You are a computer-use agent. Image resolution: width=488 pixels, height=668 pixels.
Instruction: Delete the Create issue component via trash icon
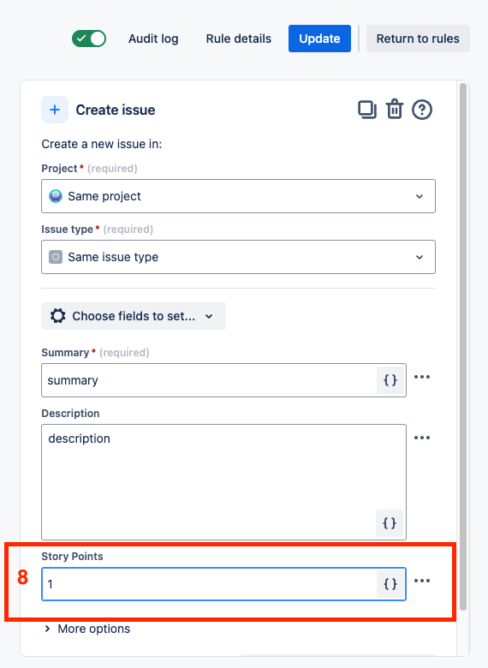[395, 110]
